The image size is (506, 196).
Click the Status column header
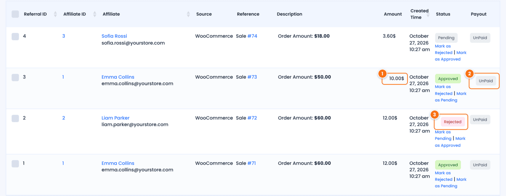(x=443, y=14)
